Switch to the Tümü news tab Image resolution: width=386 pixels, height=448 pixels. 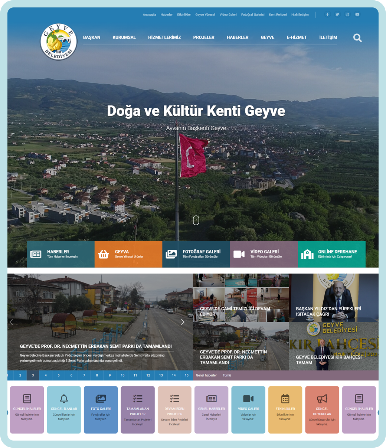click(227, 375)
